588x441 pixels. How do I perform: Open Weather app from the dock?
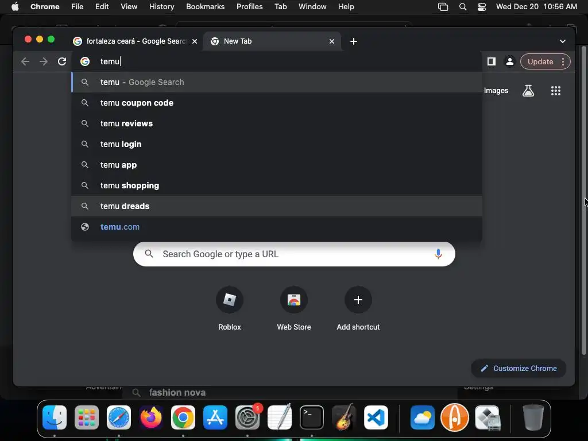tap(422, 417)
